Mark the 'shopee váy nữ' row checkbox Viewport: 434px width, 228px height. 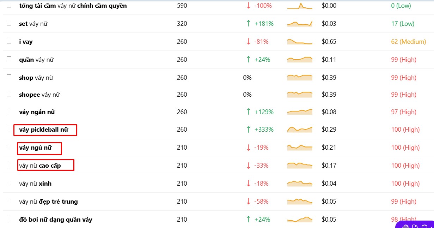9,94
